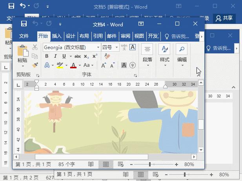This screenshot has width=242, height=181.
Task: Click 80% zoom level in 文档4
Action: click(x=189, y=165)
